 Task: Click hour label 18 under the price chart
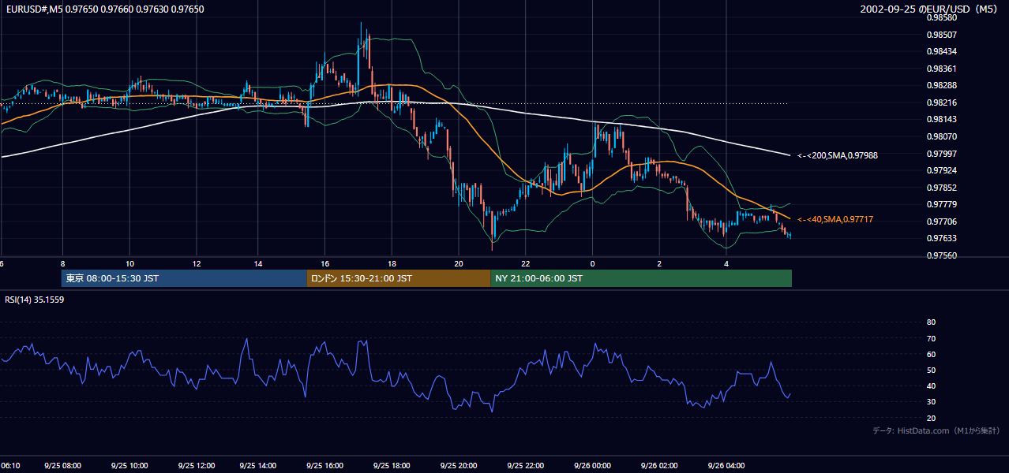[x=392, y=263]
